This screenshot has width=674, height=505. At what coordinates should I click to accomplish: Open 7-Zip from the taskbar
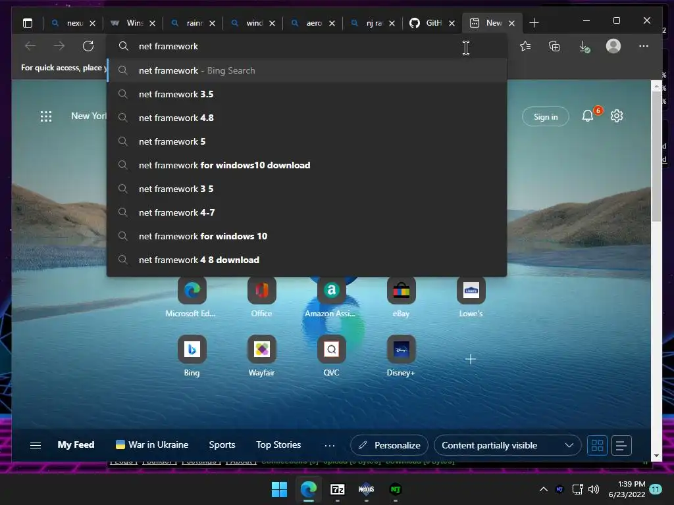(x=338, y=489)
